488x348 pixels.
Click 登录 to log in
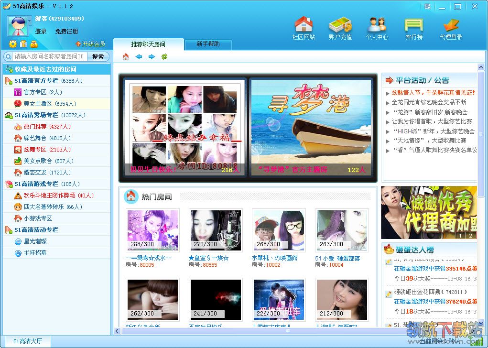coord(41,32)
